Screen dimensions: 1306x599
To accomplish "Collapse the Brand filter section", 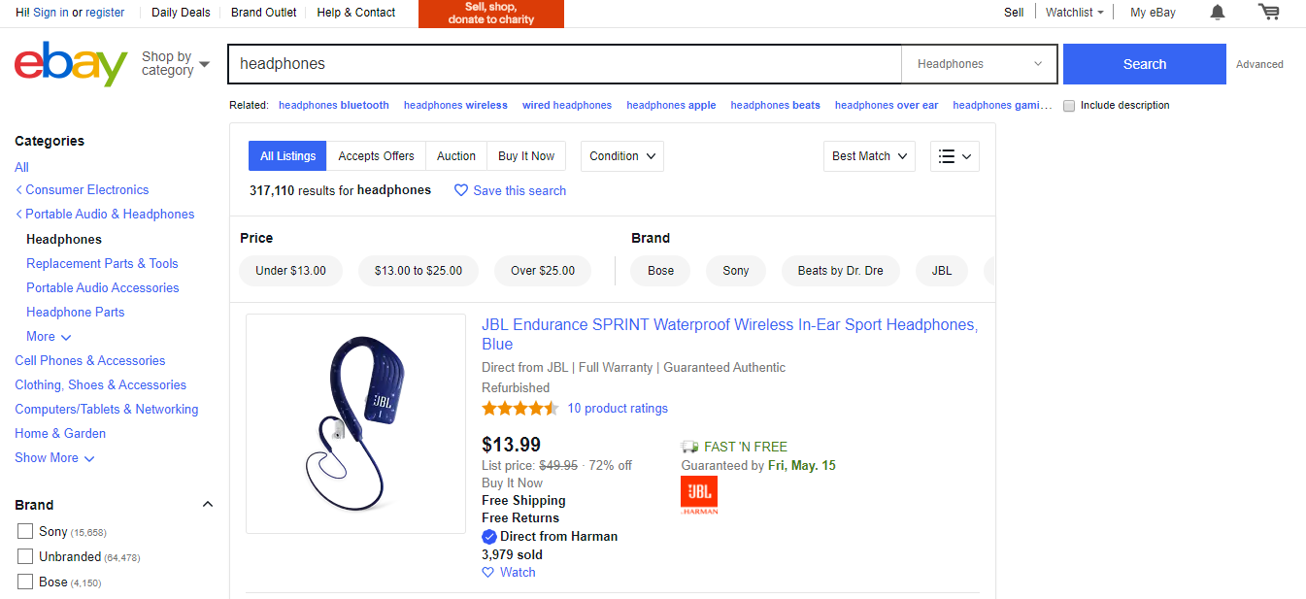I will 207,505.
